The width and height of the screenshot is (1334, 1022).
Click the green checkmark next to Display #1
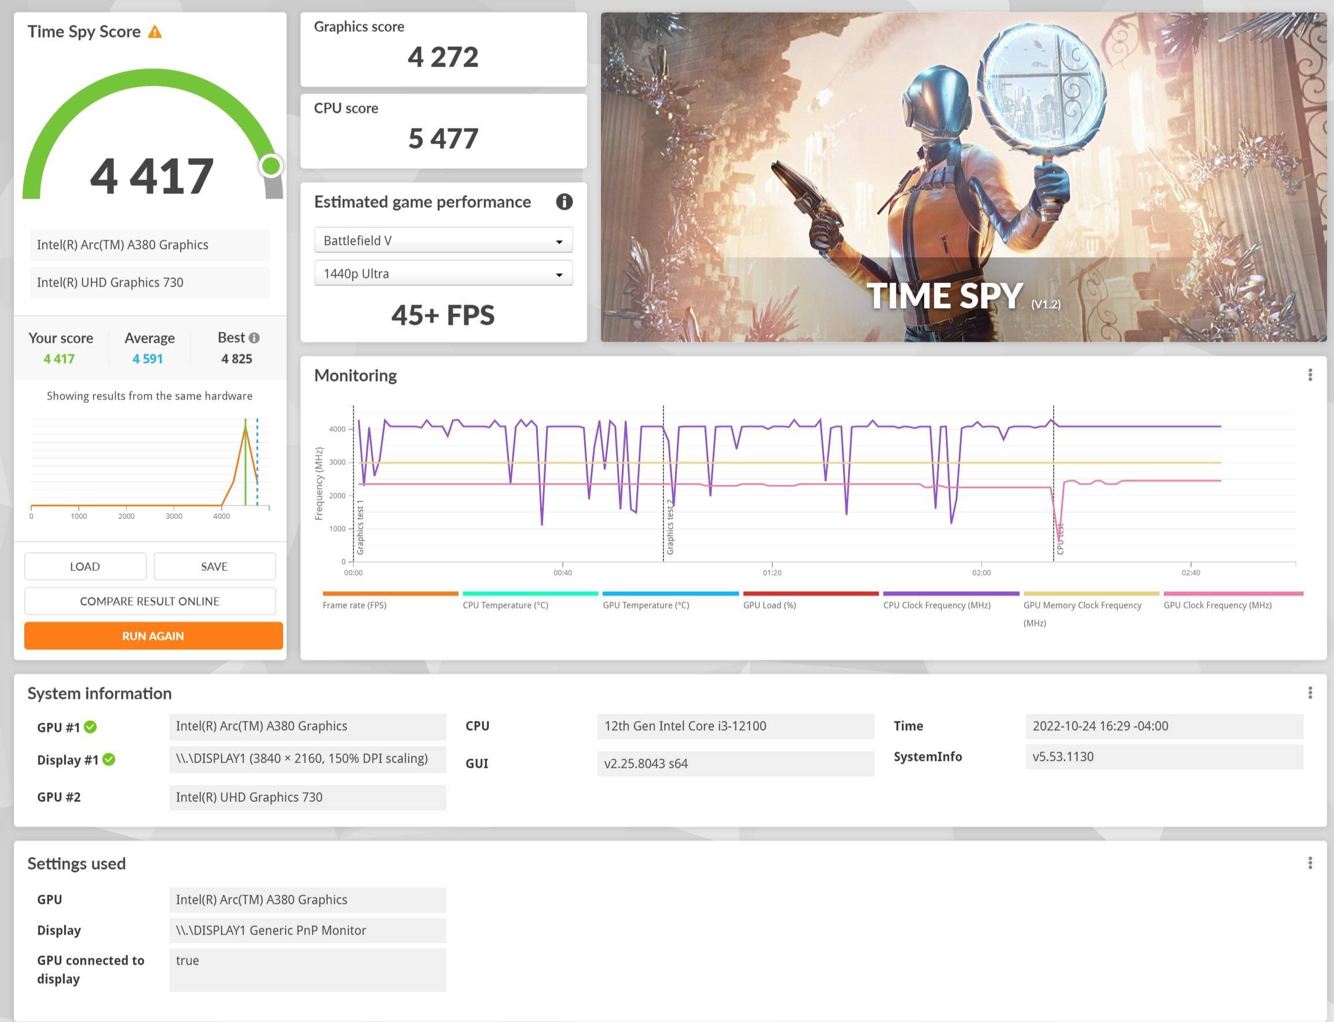point(109,760)
